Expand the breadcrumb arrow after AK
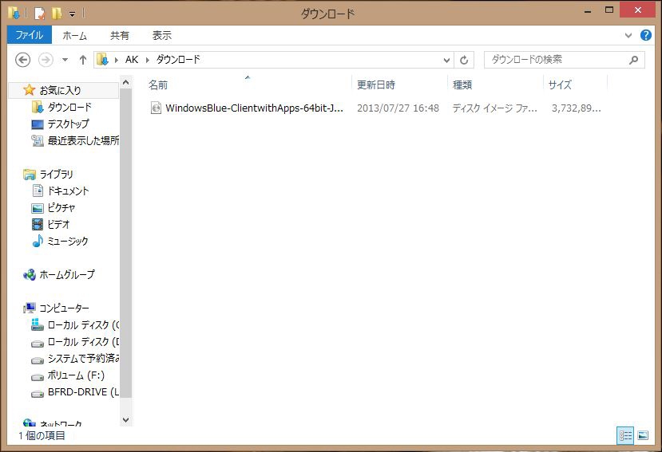 point(148,60)
